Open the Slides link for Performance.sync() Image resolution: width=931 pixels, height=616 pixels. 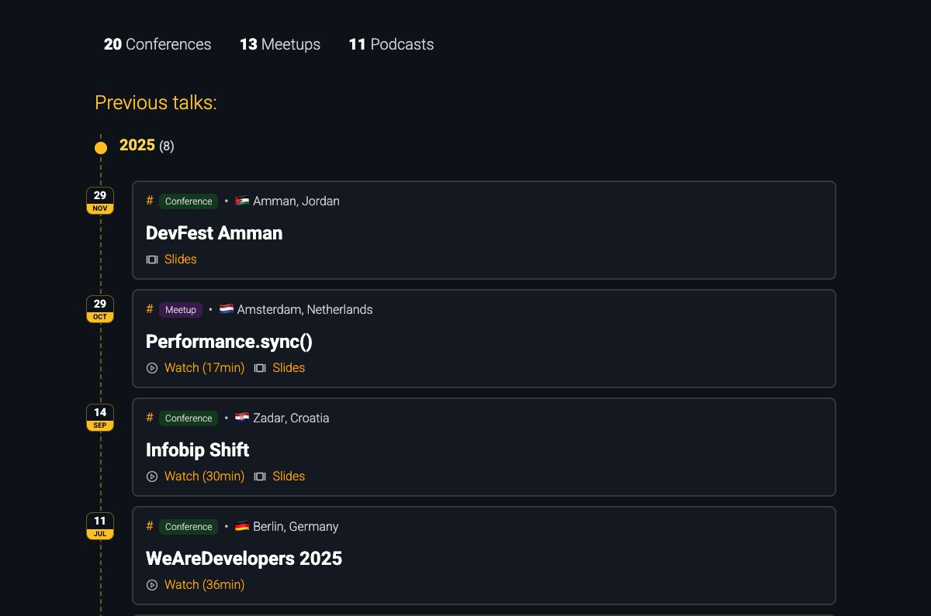[289, 368]
